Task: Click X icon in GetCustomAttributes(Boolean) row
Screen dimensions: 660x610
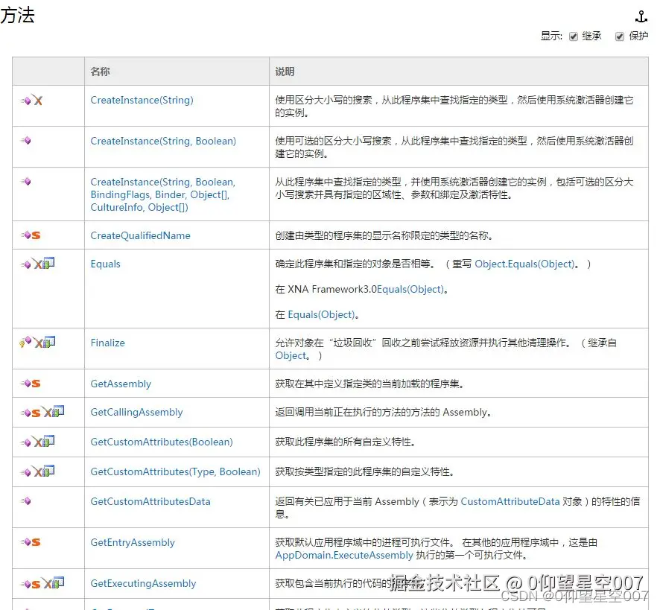Action: tap(38, 442)
